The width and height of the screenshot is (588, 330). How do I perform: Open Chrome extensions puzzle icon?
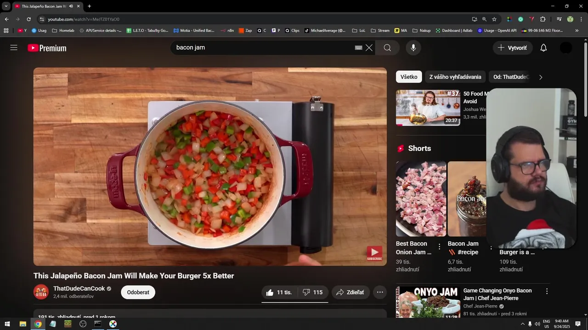(x=543, y=19)
